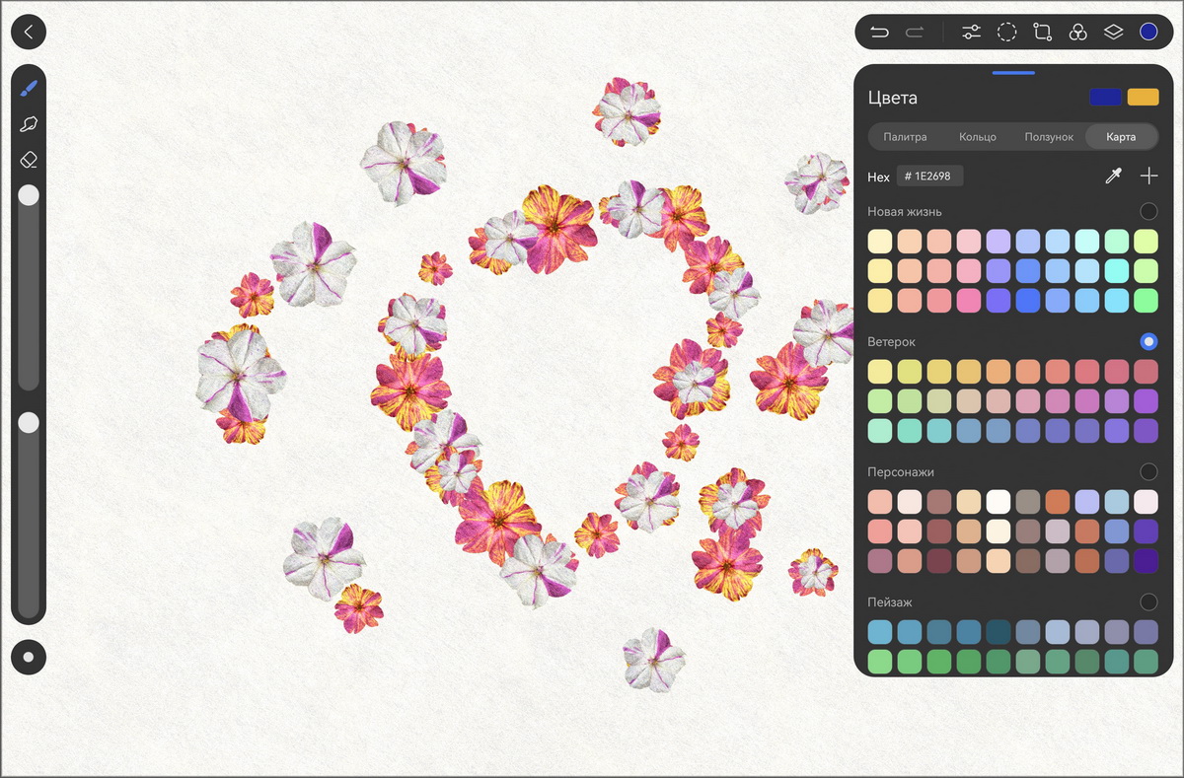Pick color with the eyedropper
Image resolution: width=1184 pixels, height=778 pixels.
[1113, 177]
